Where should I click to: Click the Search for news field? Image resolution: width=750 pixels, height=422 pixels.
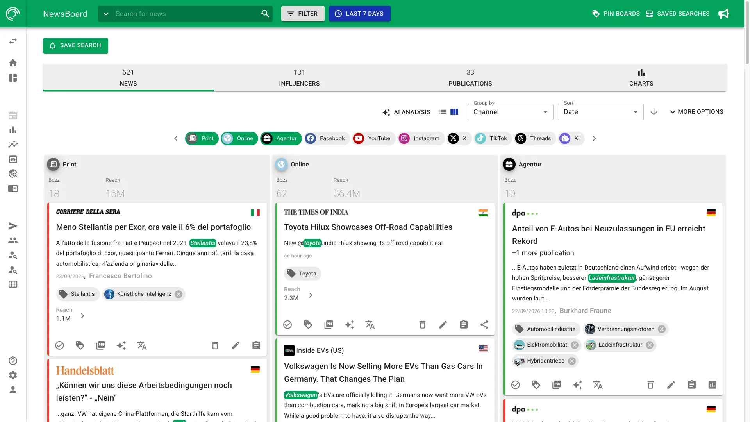point(186,14)
